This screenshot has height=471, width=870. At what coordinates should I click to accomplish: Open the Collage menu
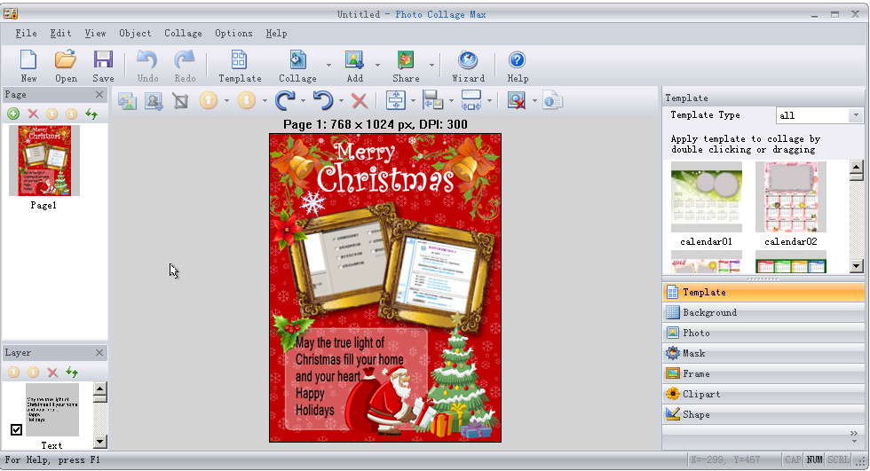click(183, 33)
